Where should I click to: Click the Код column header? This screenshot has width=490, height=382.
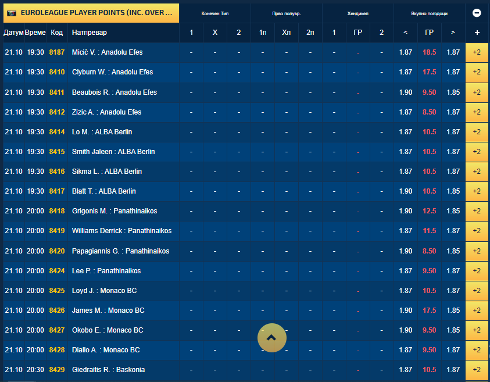click(x=57, y=33)
